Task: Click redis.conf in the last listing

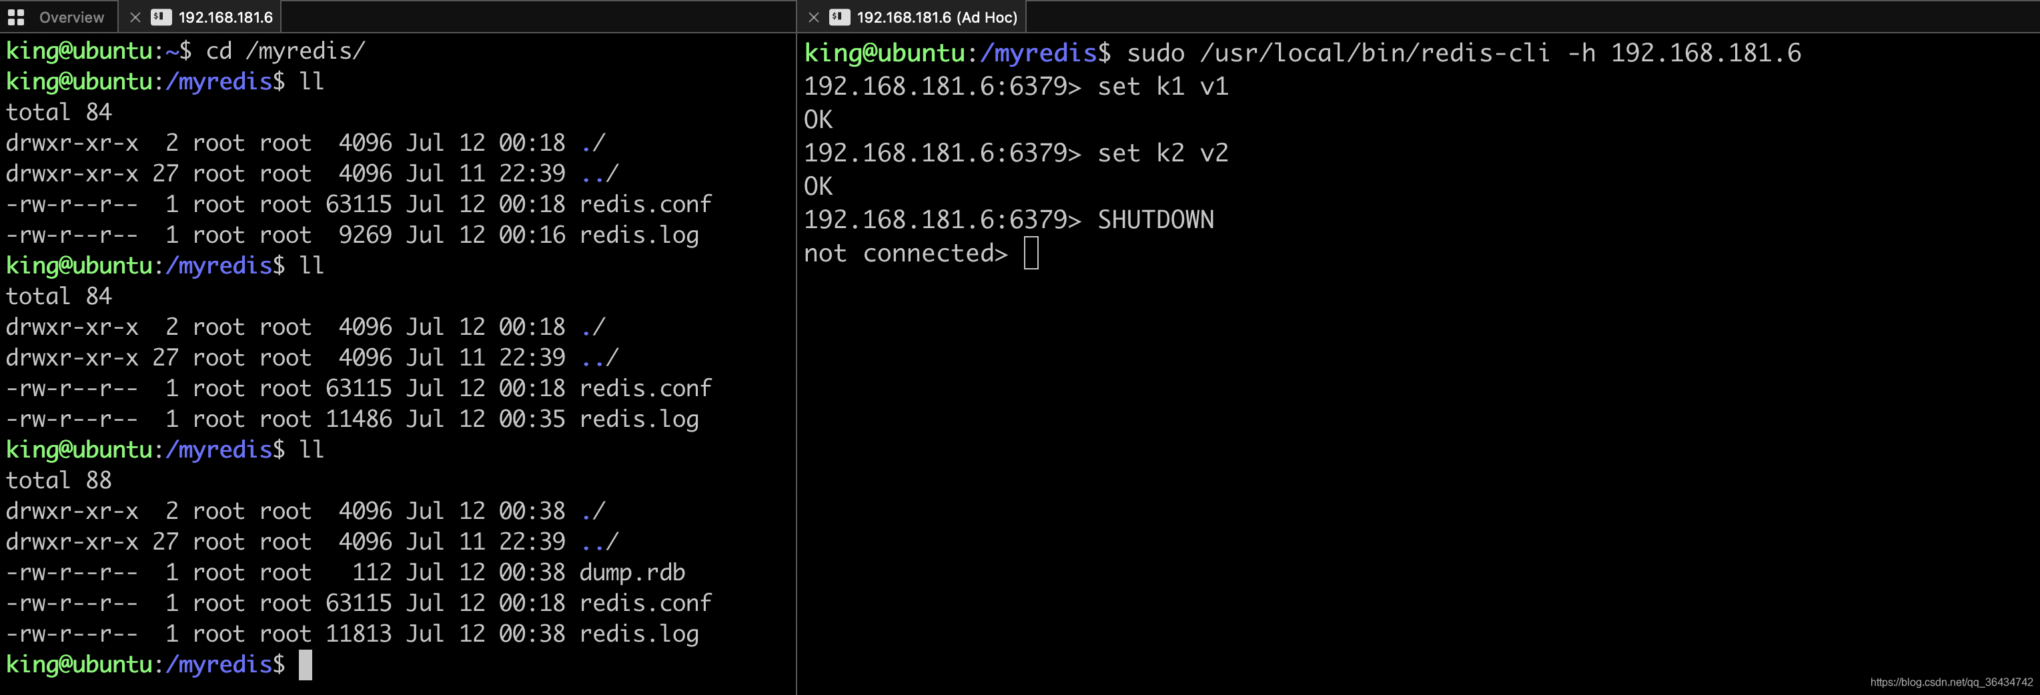Action: pyautogui.click(x=645, y=603)
